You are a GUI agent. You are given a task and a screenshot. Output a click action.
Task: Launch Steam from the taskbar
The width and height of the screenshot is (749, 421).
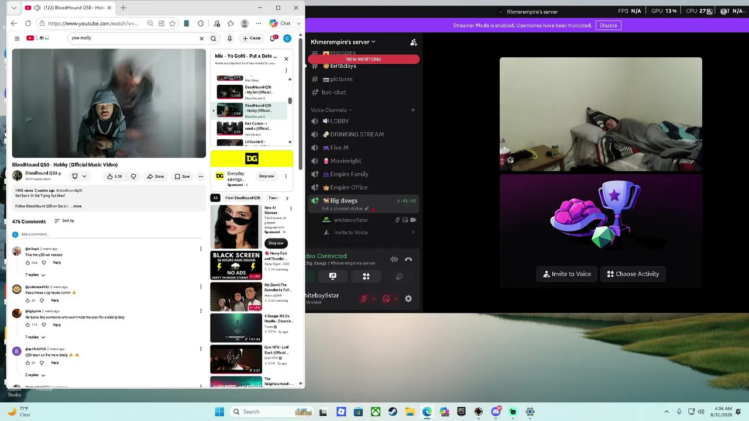click(393, 412)
